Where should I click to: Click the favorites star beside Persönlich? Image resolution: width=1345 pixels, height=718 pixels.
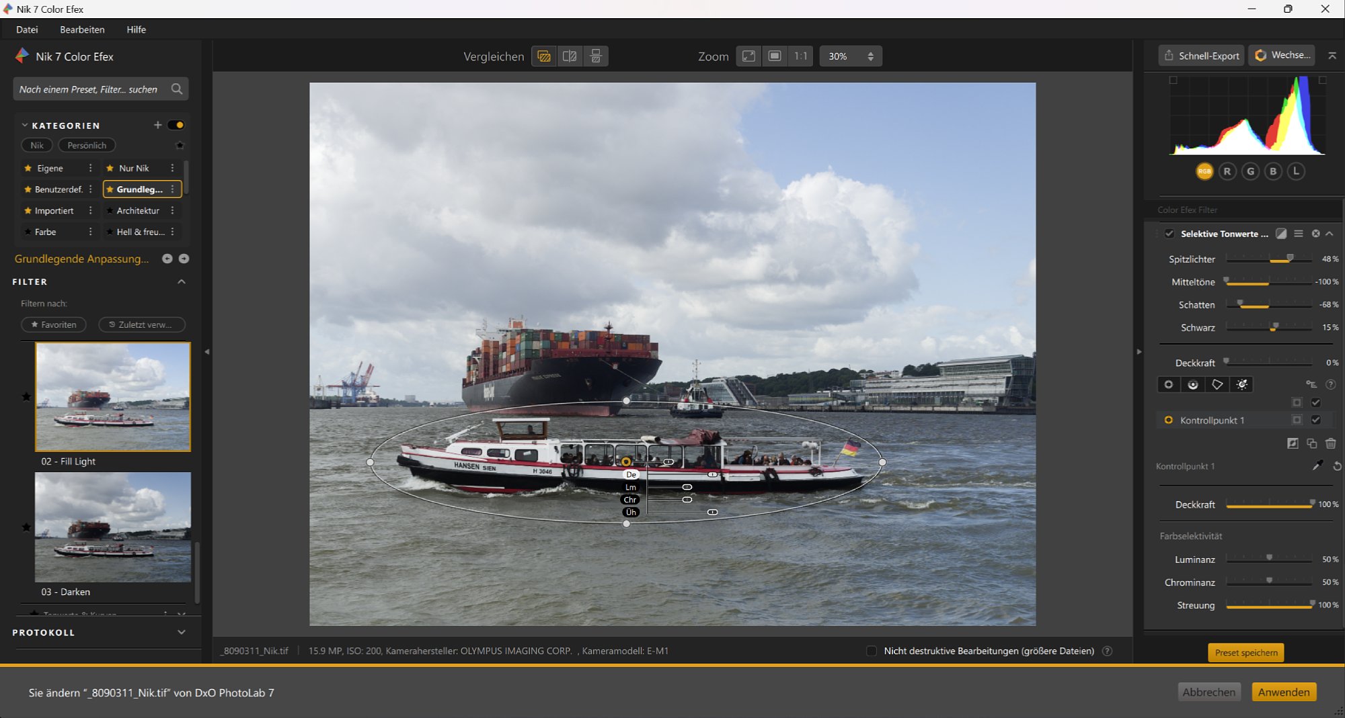pos(180,145)
